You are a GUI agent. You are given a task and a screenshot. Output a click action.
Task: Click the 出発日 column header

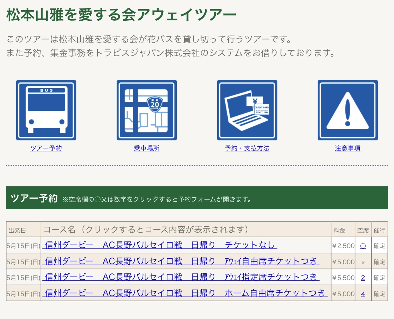tap(23, 230)
